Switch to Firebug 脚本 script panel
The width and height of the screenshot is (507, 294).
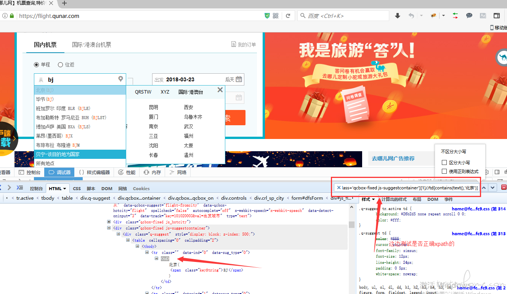coord(91,188)
